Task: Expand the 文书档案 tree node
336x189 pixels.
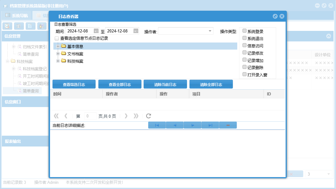Action: 58,54
